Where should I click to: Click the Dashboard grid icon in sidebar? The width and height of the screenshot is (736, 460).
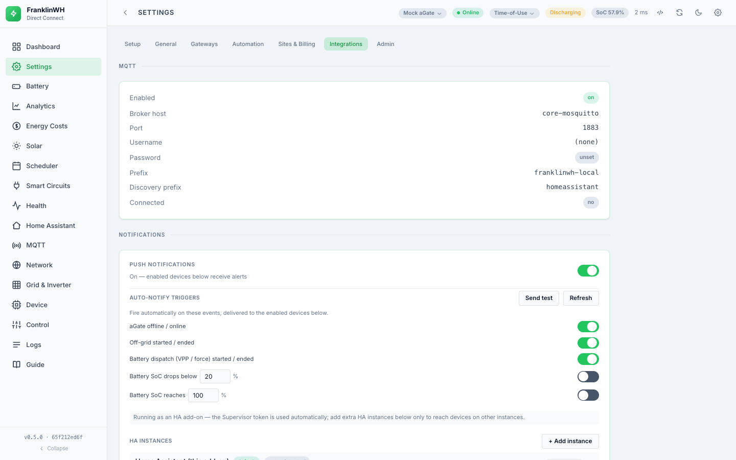pos(16,47)
